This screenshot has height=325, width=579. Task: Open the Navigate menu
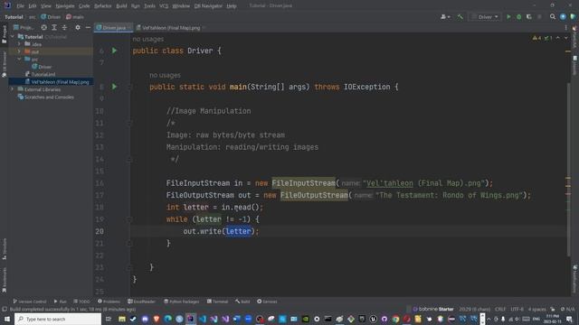point(65,6)
